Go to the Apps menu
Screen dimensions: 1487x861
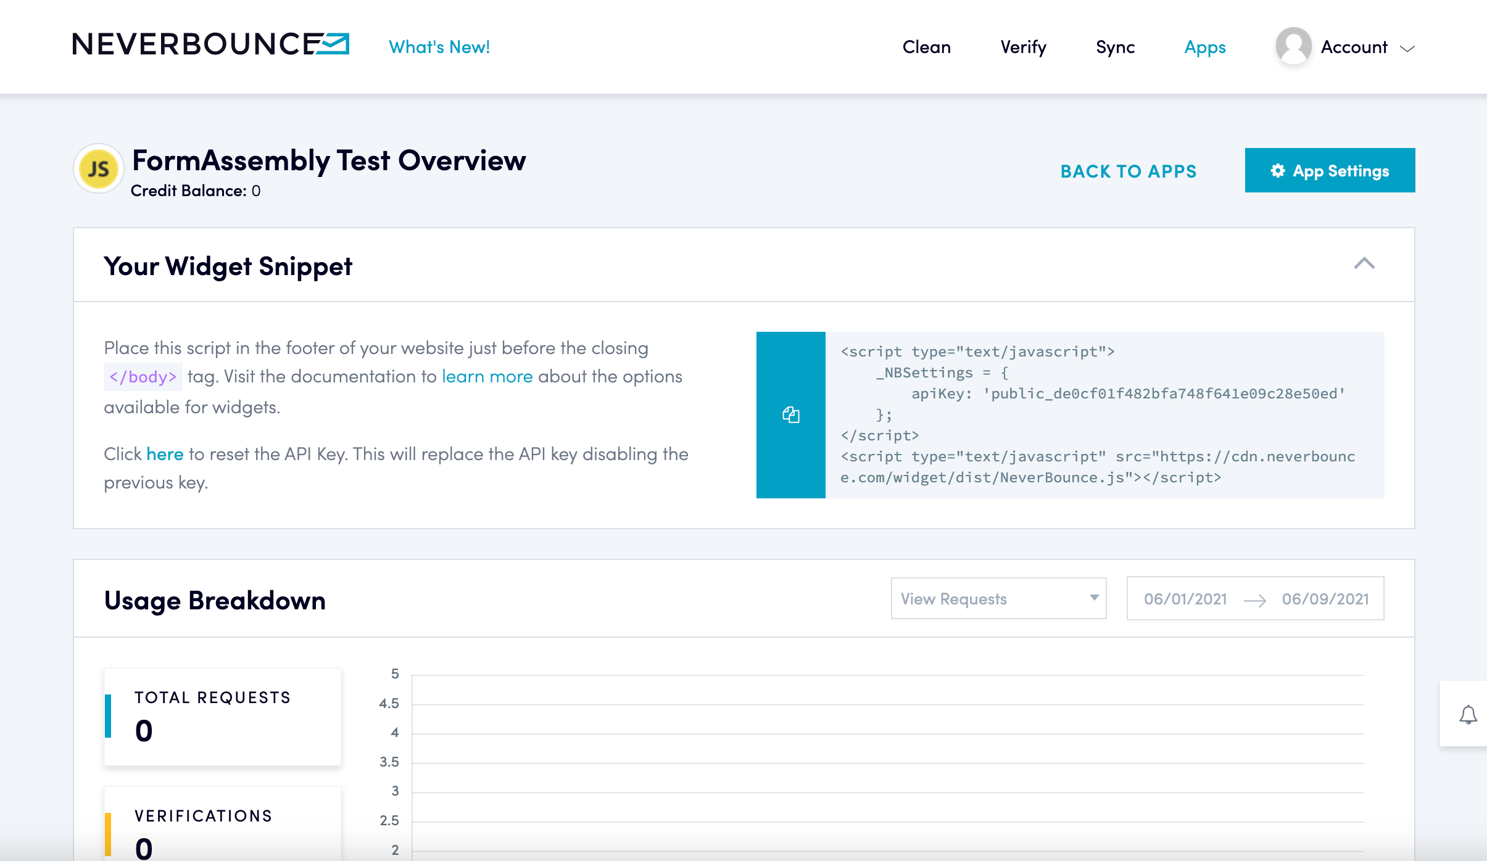tap(1204, 47)
